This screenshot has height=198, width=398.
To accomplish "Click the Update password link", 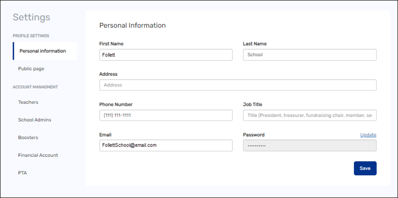I will [x=368, y=135].
